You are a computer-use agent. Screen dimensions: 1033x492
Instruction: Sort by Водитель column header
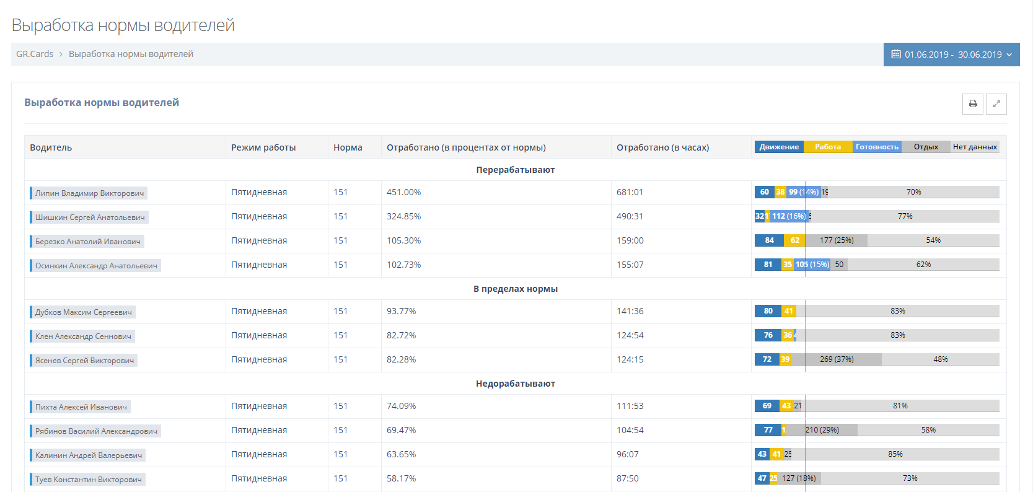[x=51, y=147]
